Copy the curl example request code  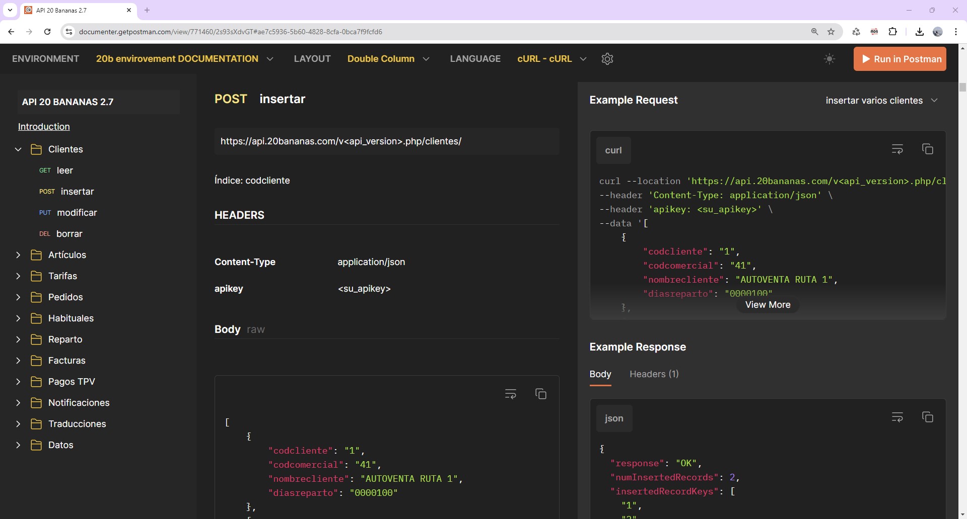click(928, 149)
